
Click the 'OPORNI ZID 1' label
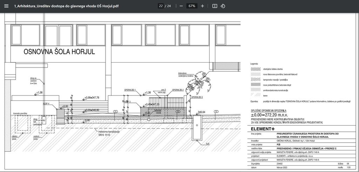[130, 90]
